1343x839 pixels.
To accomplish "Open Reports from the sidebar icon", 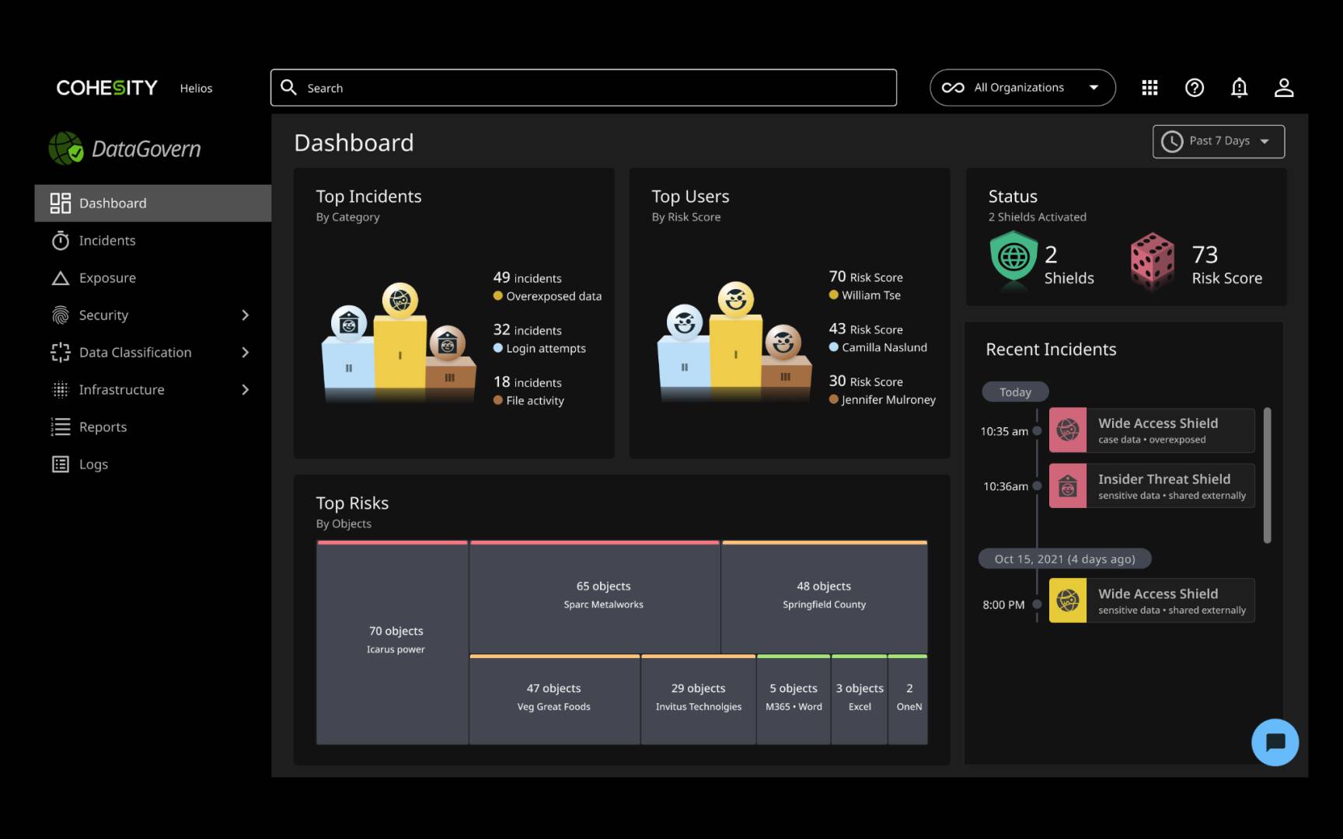I will point(59,426).
